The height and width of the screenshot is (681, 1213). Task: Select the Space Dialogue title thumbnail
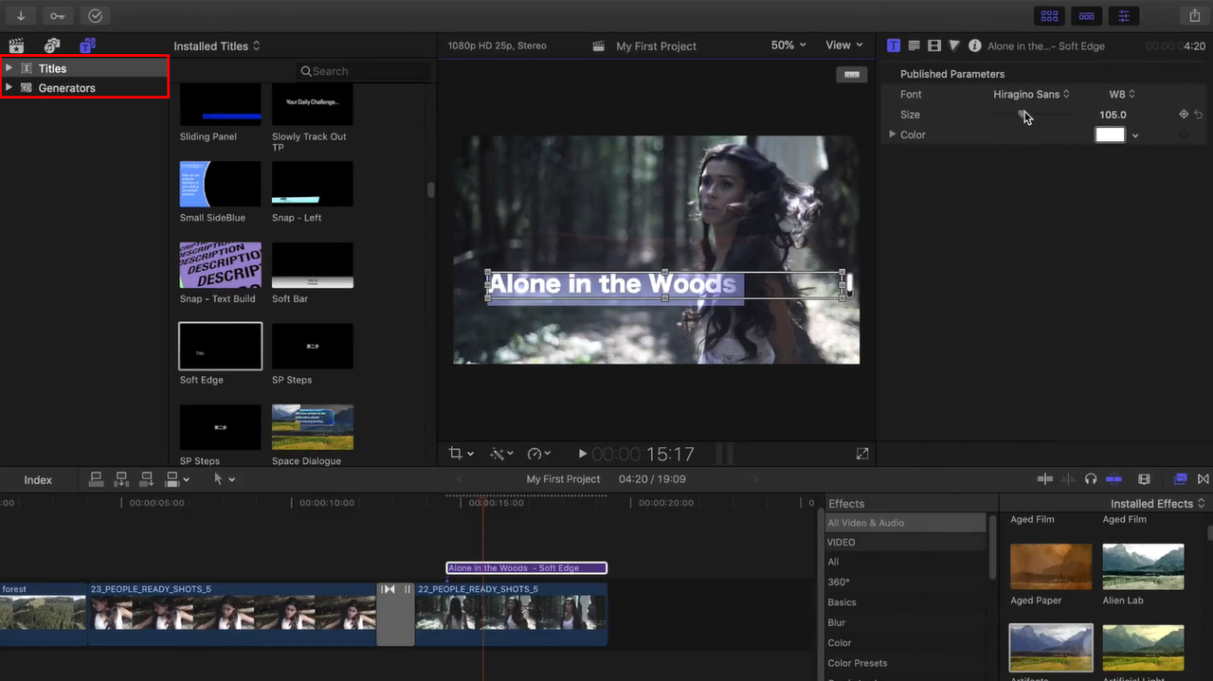tap(312, 427)
